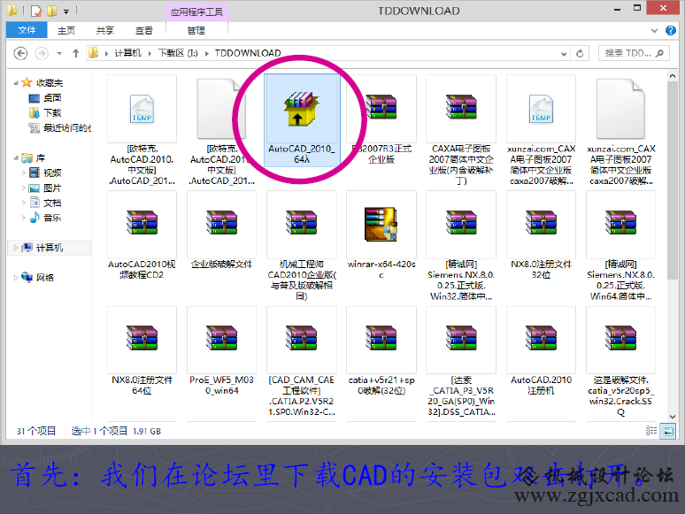685x514 pixels.
Task: Select the catia+v5r21+sp0破解(32位) archive
Action: (381, 338)
